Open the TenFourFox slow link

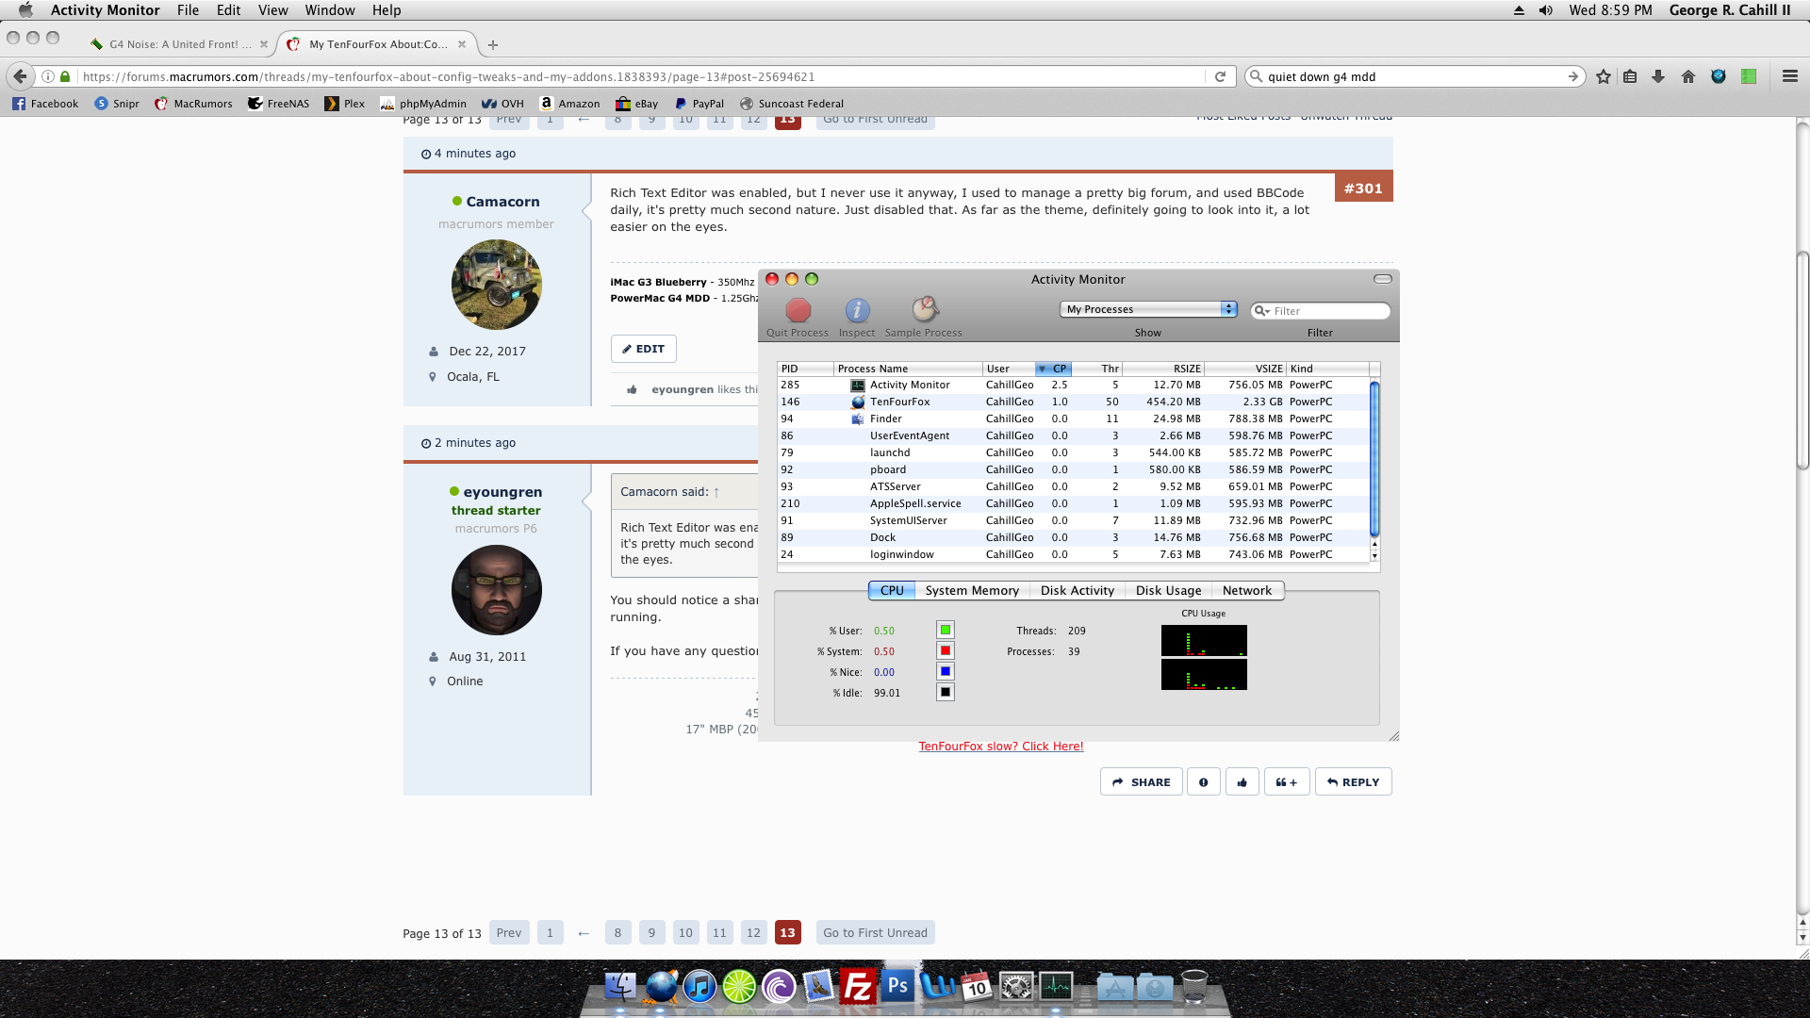pos(1001,747)
